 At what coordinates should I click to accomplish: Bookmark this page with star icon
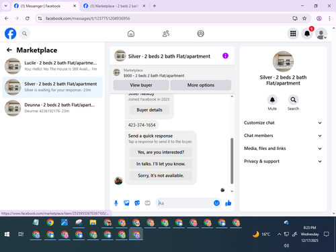(304, 18)
